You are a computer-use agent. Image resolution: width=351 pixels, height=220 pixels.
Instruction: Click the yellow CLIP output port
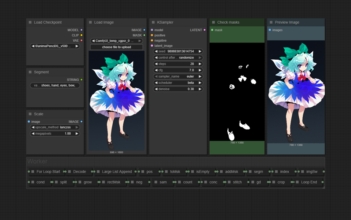[x=82, y=35]
